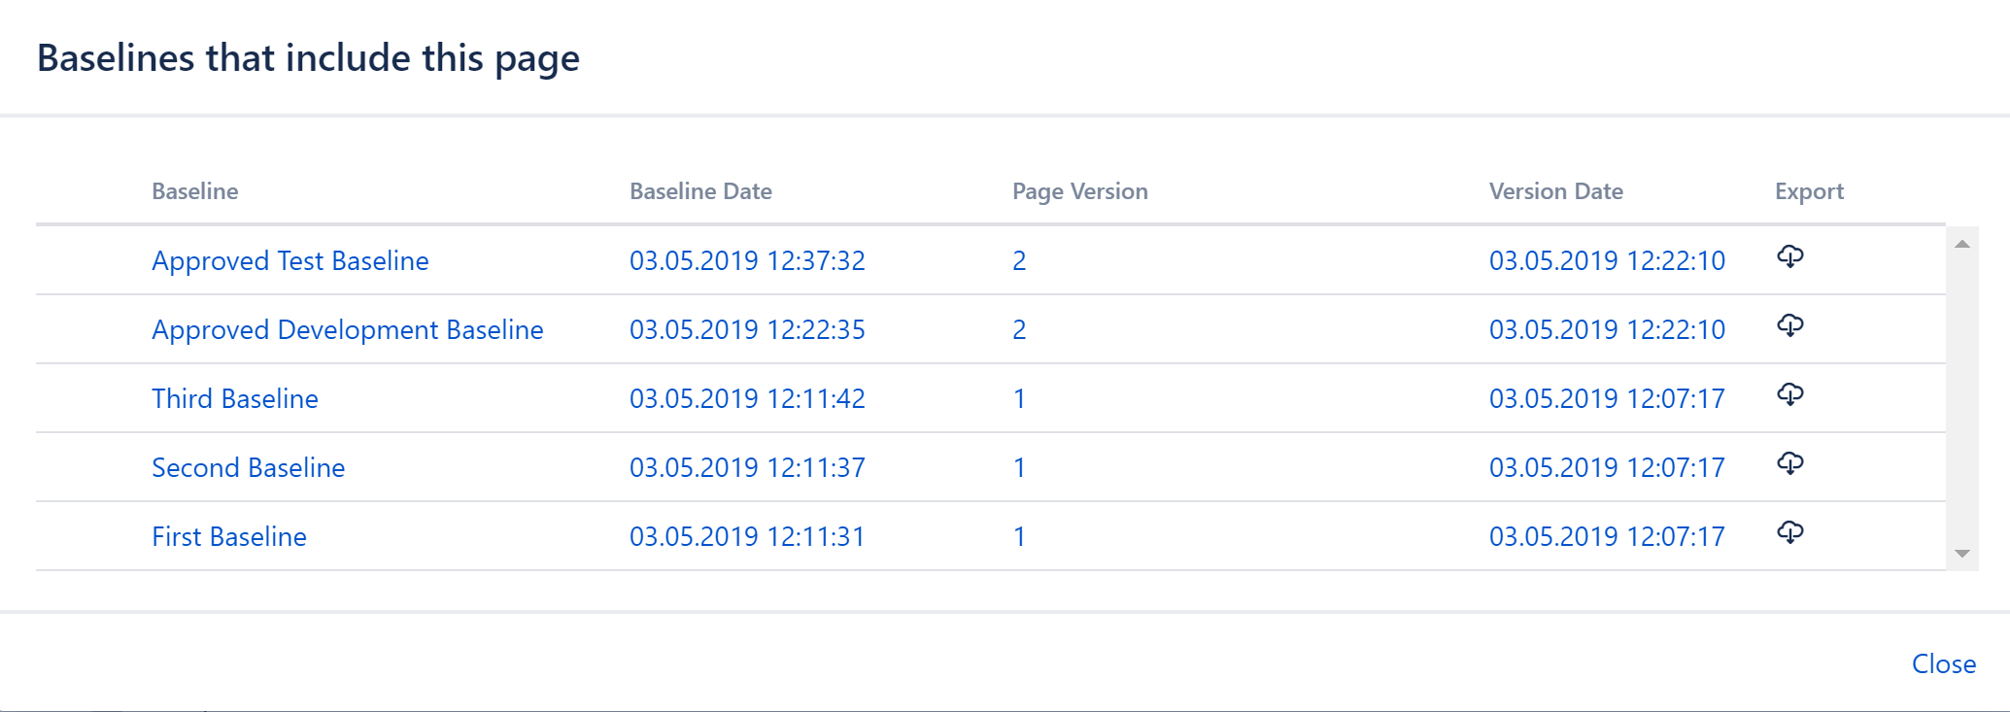Image resolution: width=2010 pixels, height=712 pixels.
Task: Click export icon for Approved Development Baseline
Action: (x=1789, y=326)
